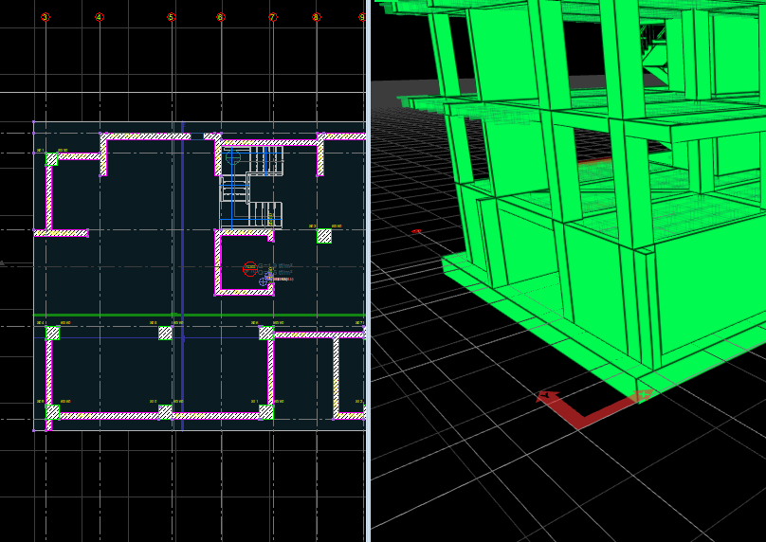The image size is (766, 542).
Task: Pick the bottom-left corner column in plan
Action: [52, 412]
